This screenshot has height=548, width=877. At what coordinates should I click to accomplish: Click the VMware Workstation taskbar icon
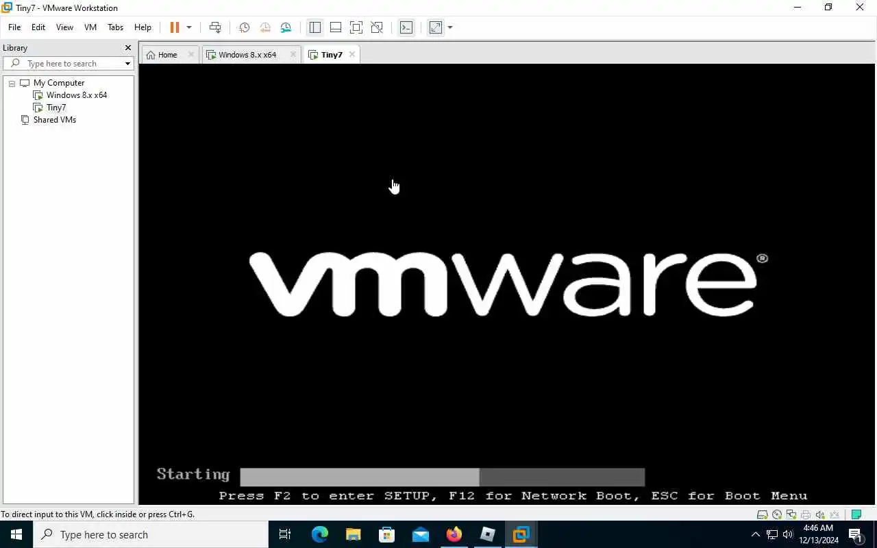click(x=521, y=534)
